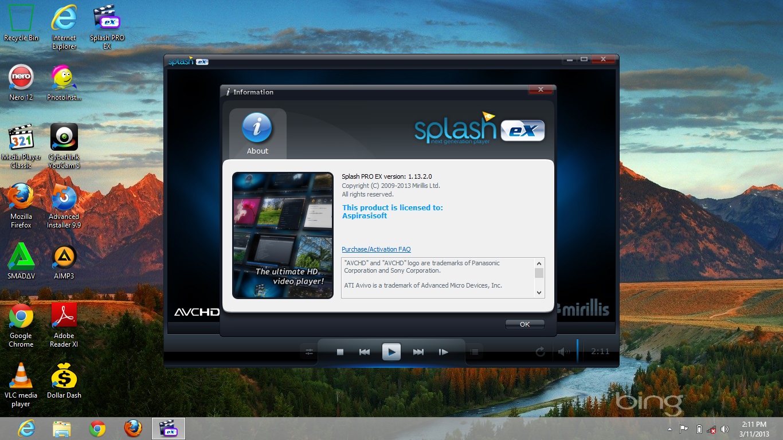The height and width of the screenshot is (440, 783).
Task: Open Internet Explorer desktop shortcut
Action: coord(64,27)
